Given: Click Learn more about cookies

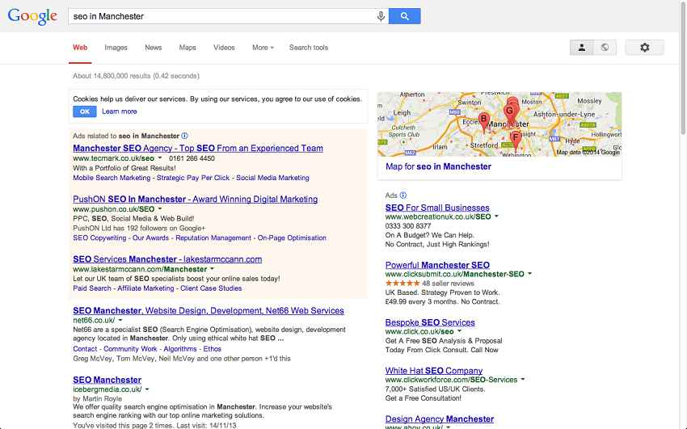Looking at the screenshot, I should 119,111.
